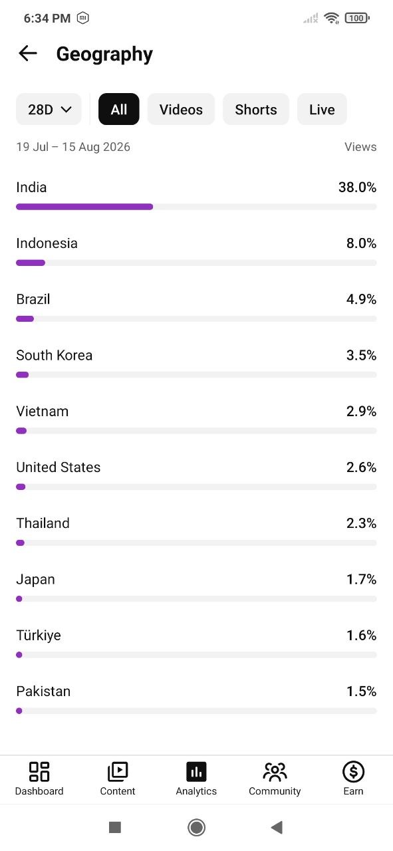Tap the India 38.0% purple progress bar
Viewport: 393px width, 851px height.
click(x=84, y=207)
